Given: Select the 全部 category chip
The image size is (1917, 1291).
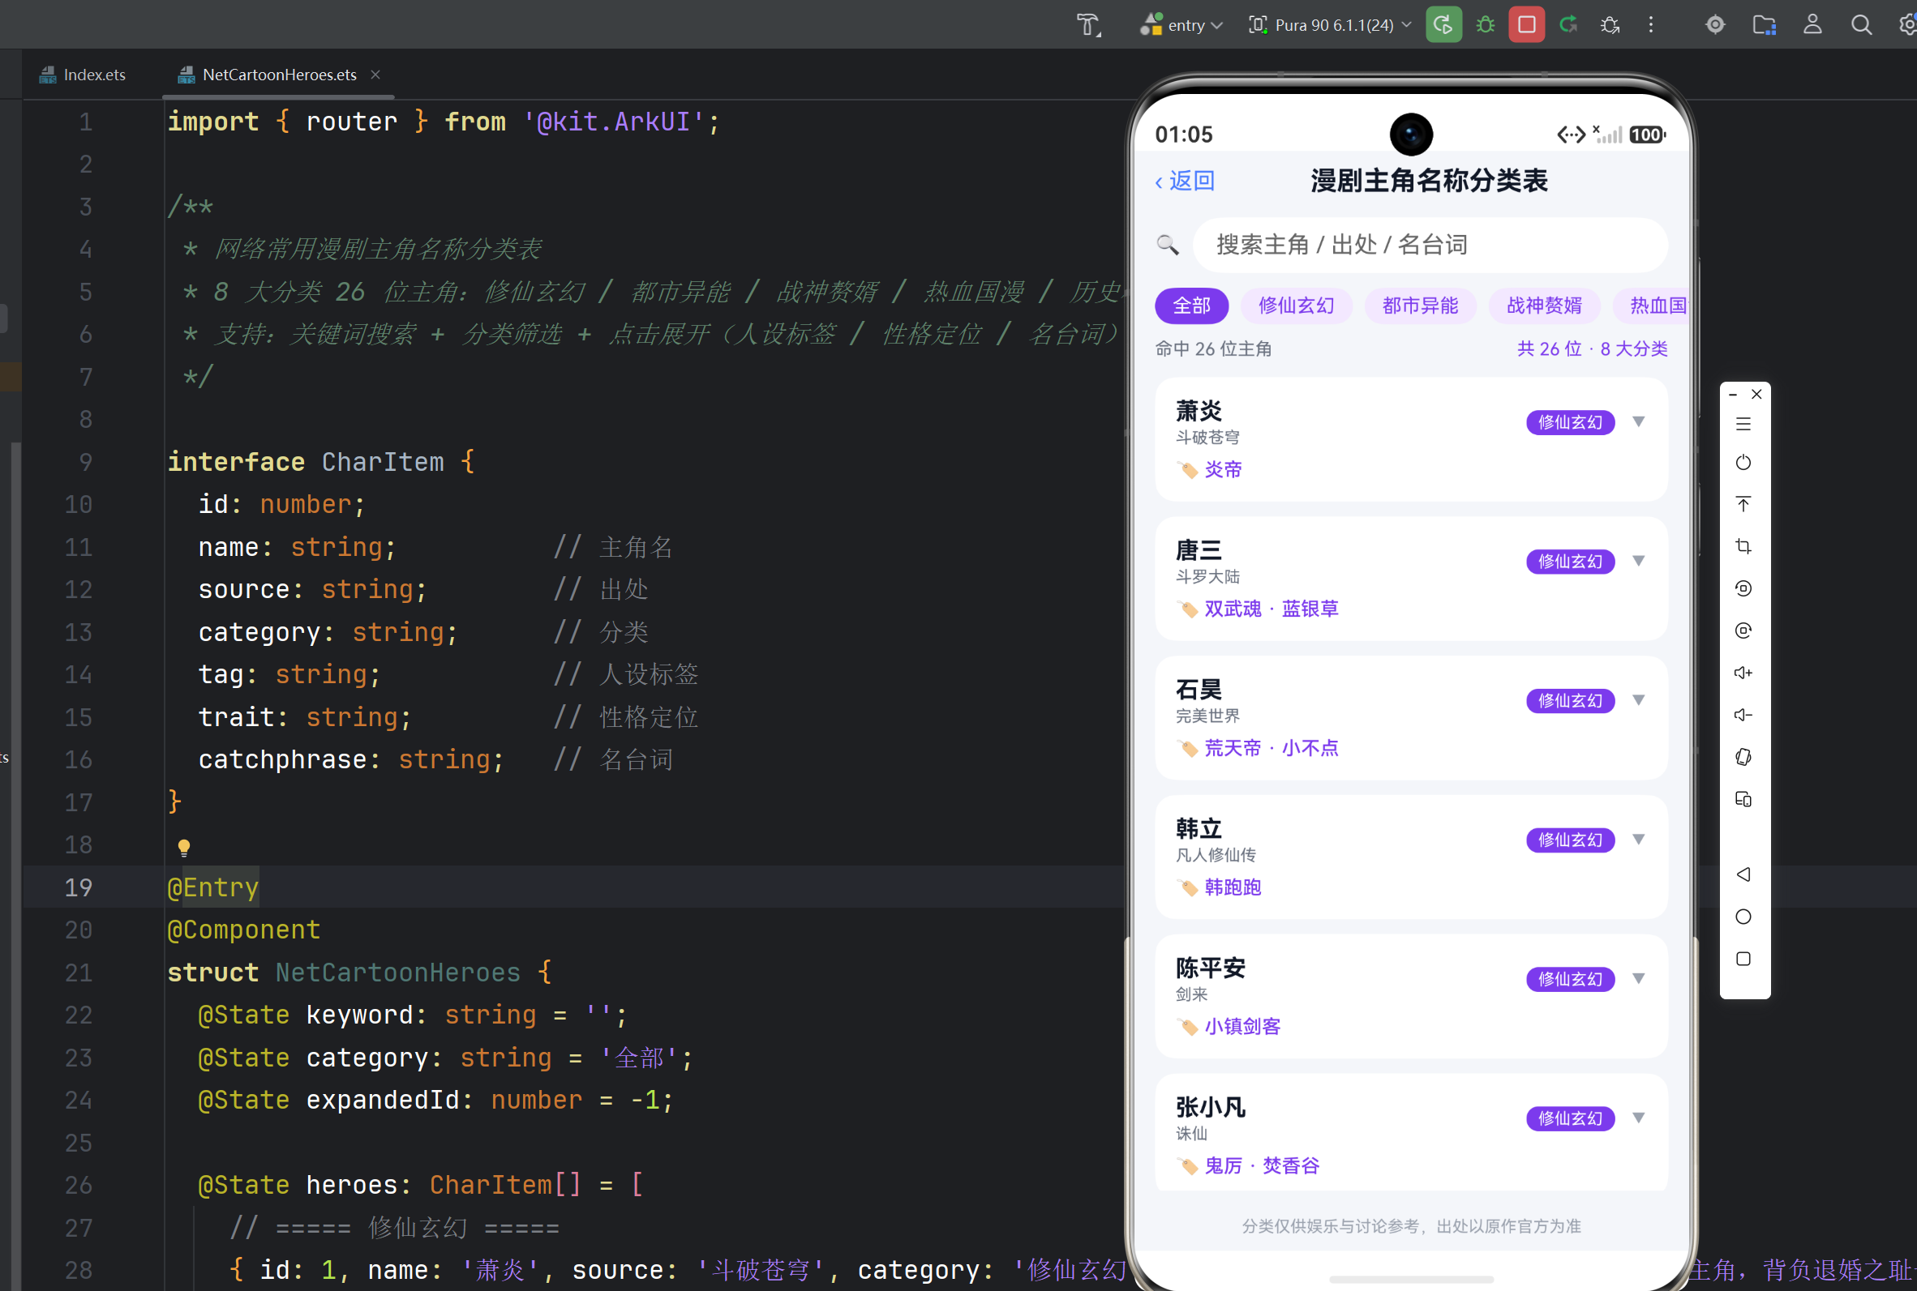Looking at the screenshot, I should pyautogui.click(x=1191, y=306).
